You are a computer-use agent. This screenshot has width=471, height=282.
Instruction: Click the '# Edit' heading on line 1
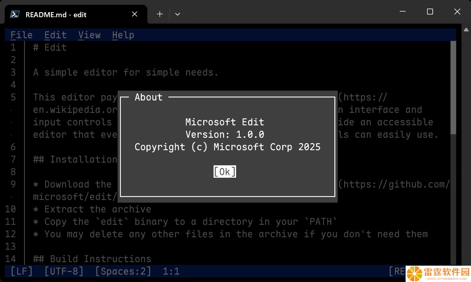(x=50, y=48)
